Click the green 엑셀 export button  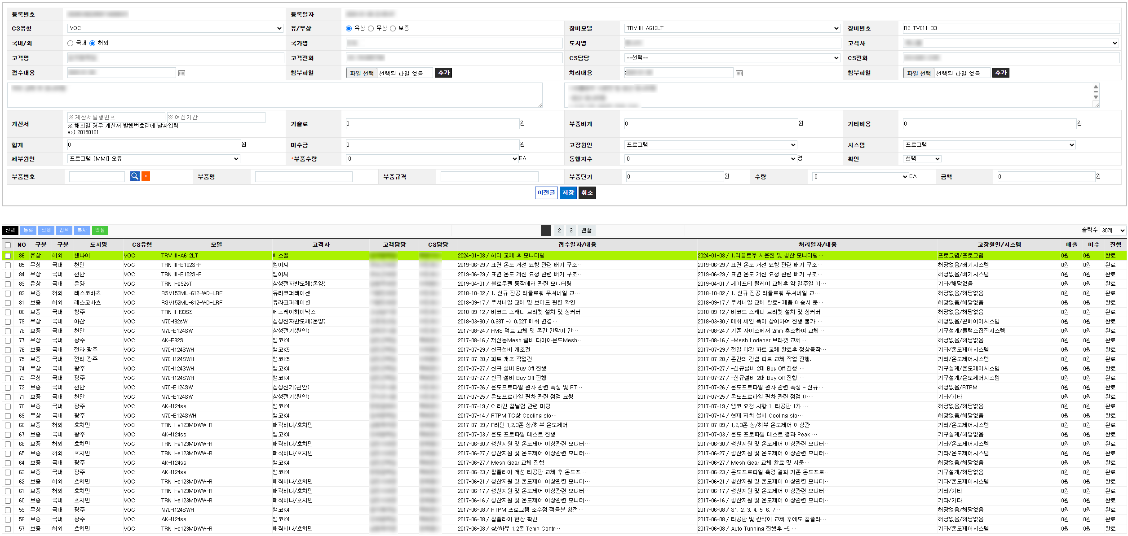pos(100,230)
